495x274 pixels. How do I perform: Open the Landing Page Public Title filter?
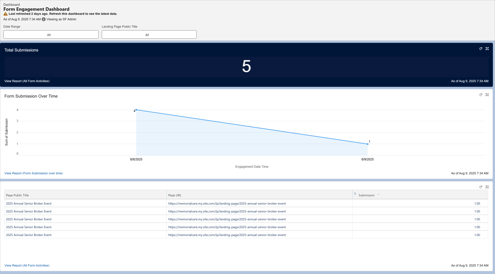tap(149, 35)
